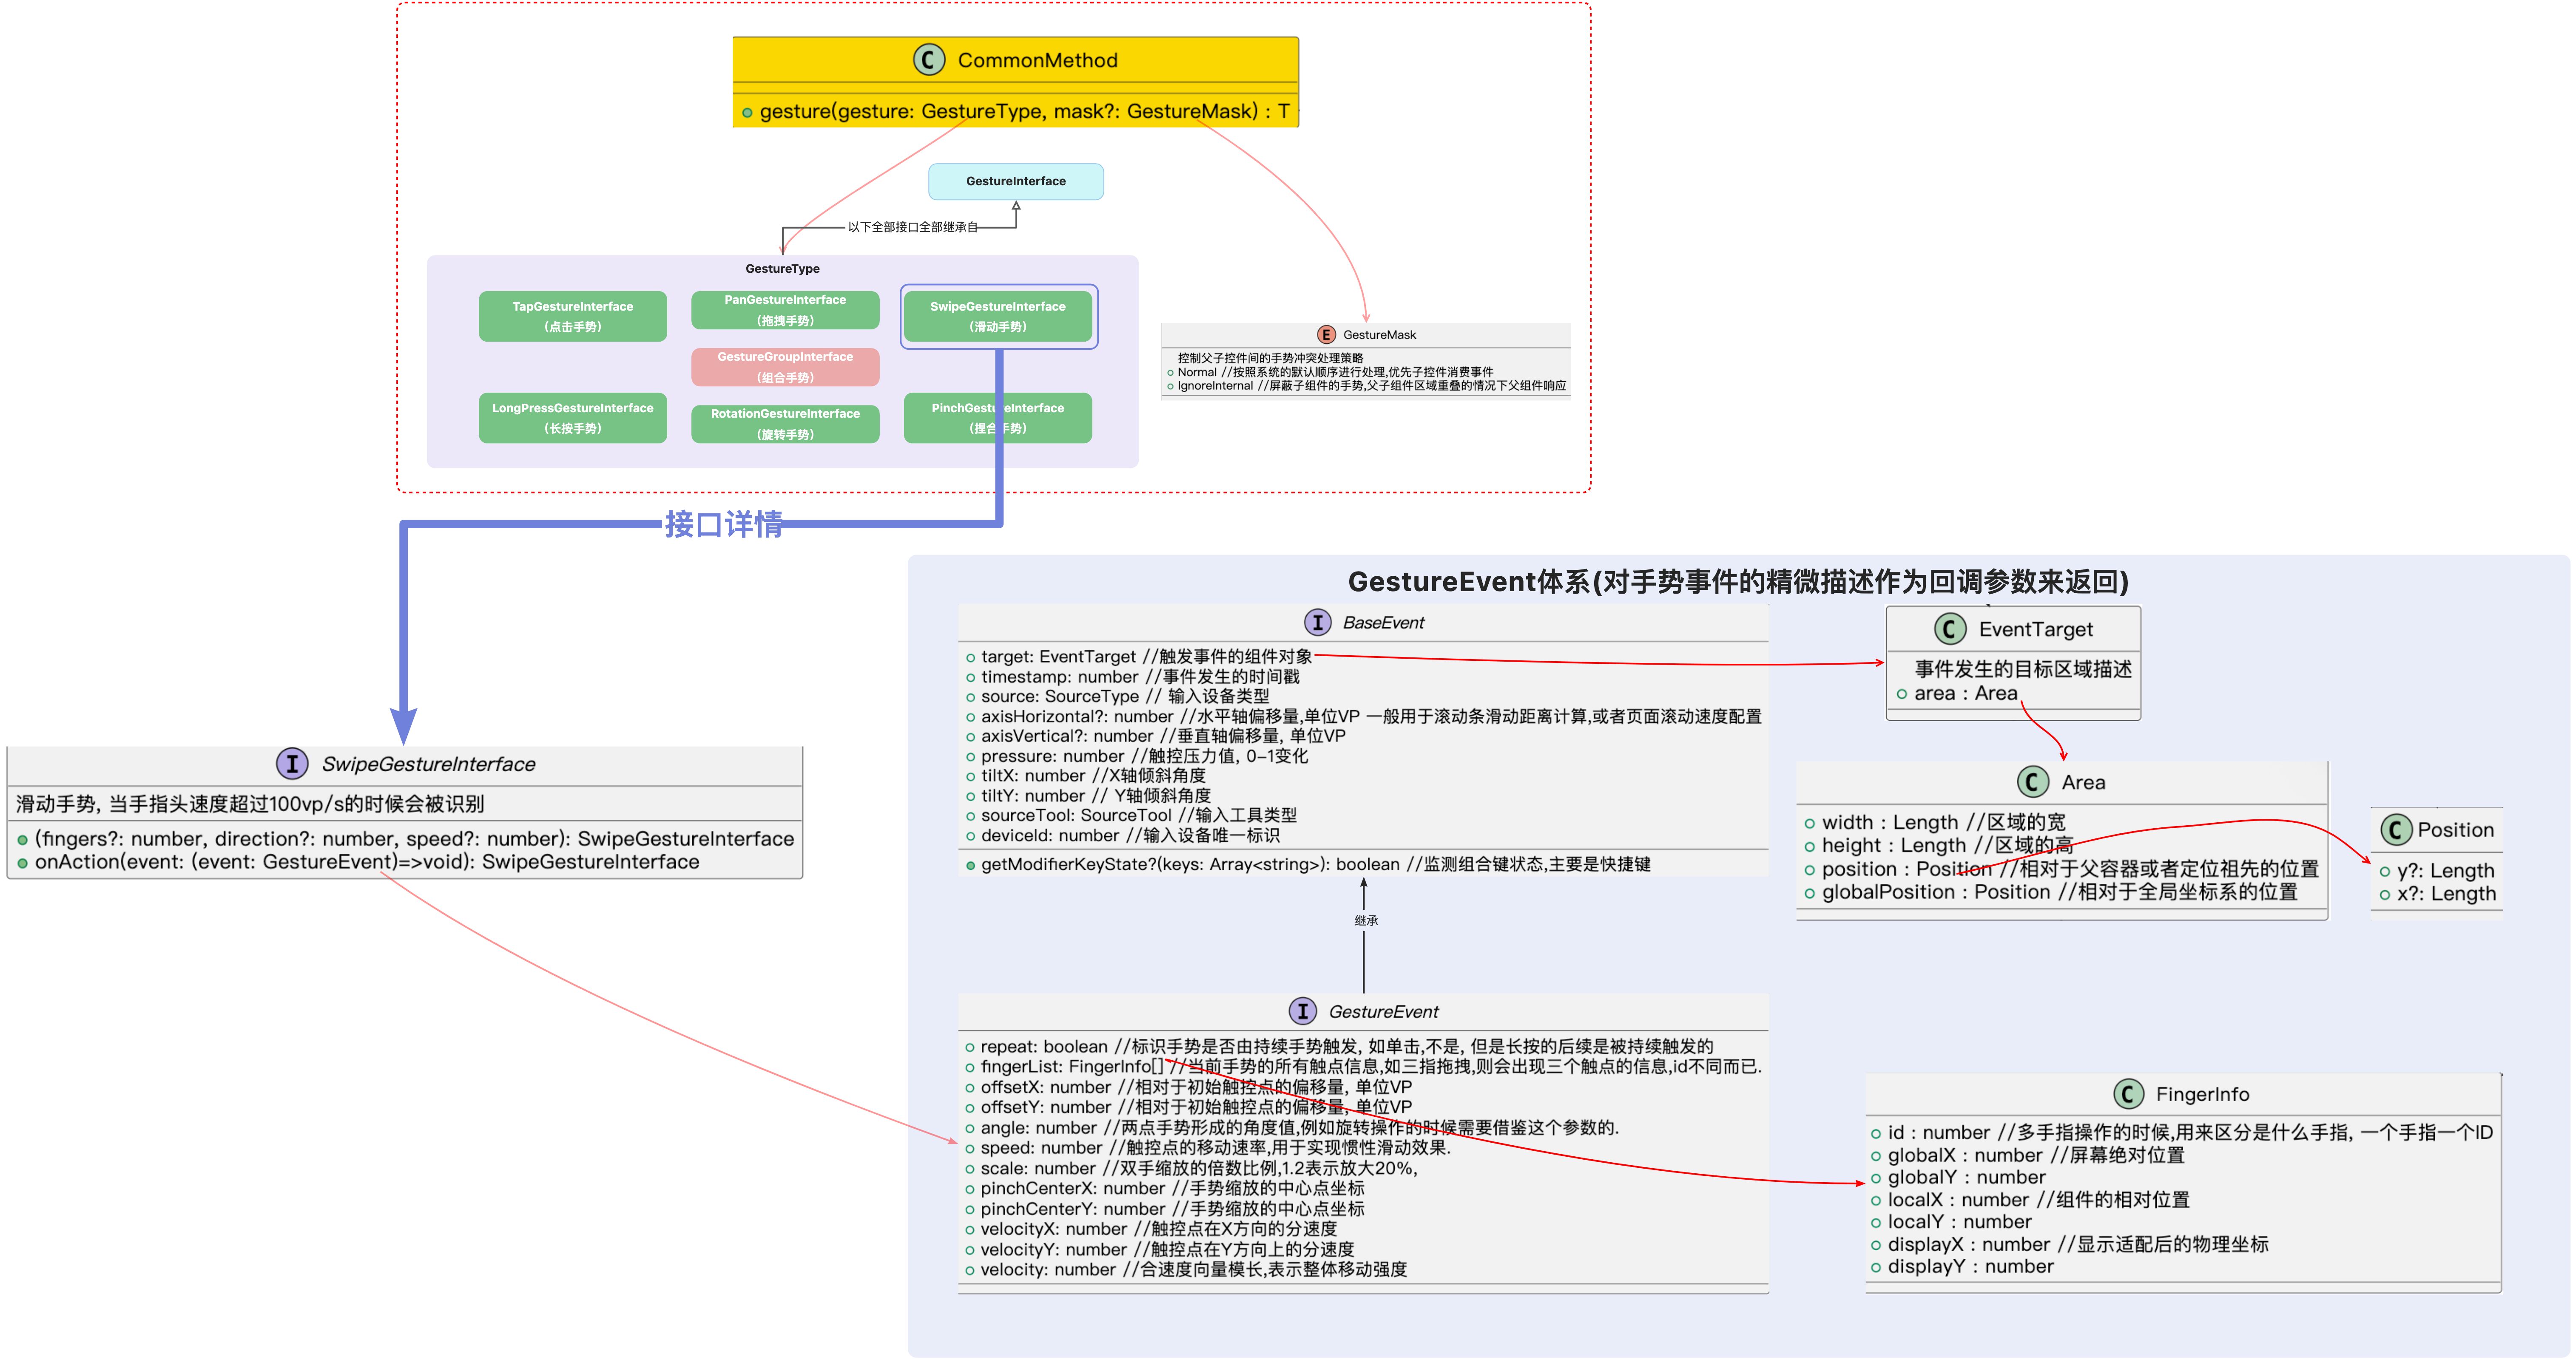Click the localX : number field in FingerInfo
Viewport: 2576px width, 1359px height.
coord(2038,1200)
